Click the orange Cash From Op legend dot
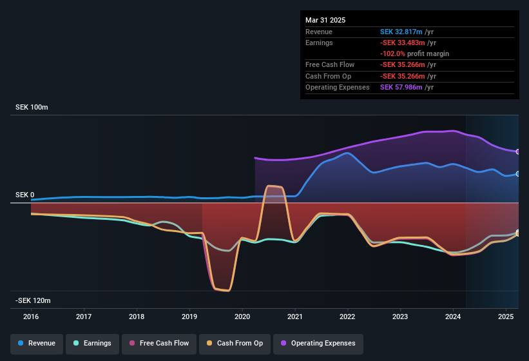The width and height of the screenshot is (529, 361). (x=209, y=343)
